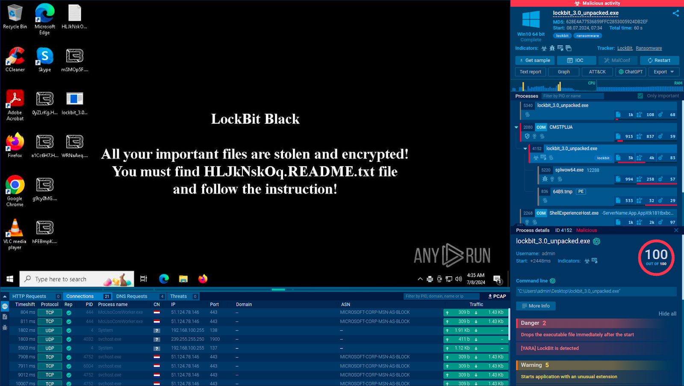Image resolution: width=684 pixels, height=386 pixels.
Task: Open the Text report
Action: pyautogui.click(x=530, y=72)
